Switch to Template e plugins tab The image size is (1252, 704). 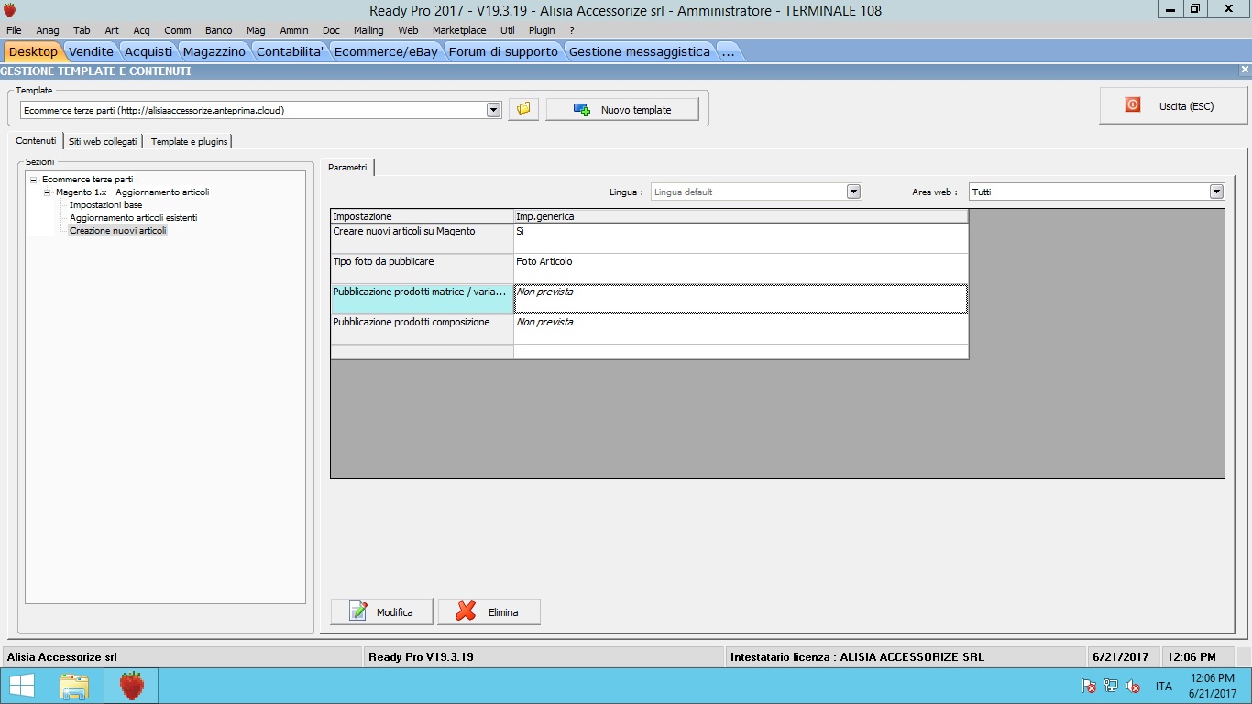(x=189, y=141)
